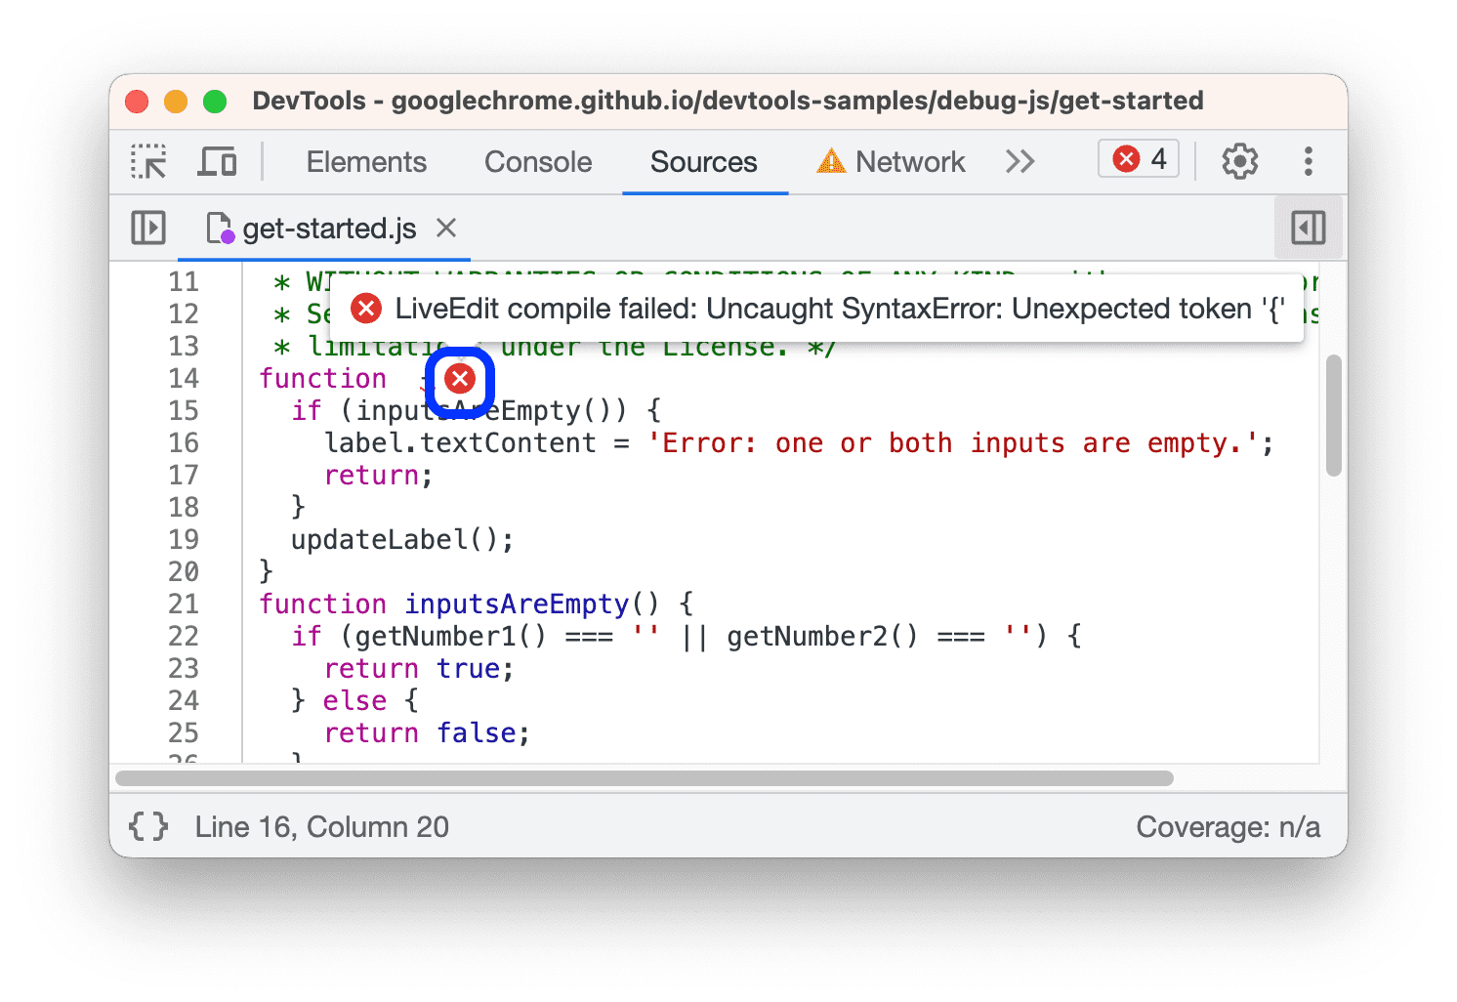Open the three-dot customize DevTools menu
Viewport: 1457px width, 1002px height.
tap(1309, 161)
